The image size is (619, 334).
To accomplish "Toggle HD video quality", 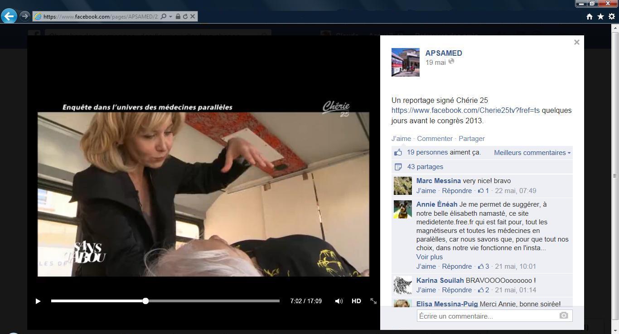I will coord(356,301).
